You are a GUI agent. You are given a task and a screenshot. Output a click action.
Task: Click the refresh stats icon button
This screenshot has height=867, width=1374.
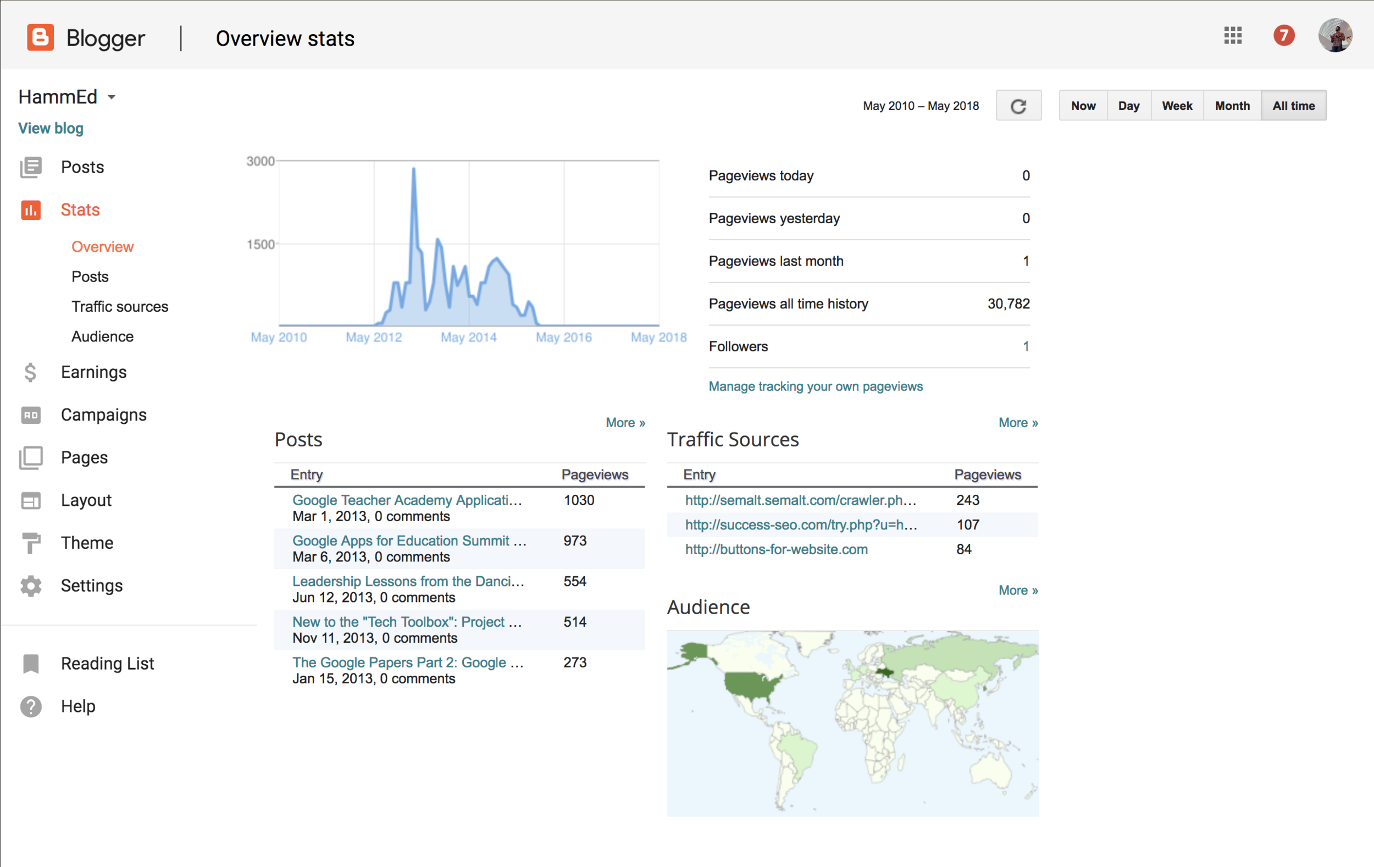click(x=1018, y=106)
